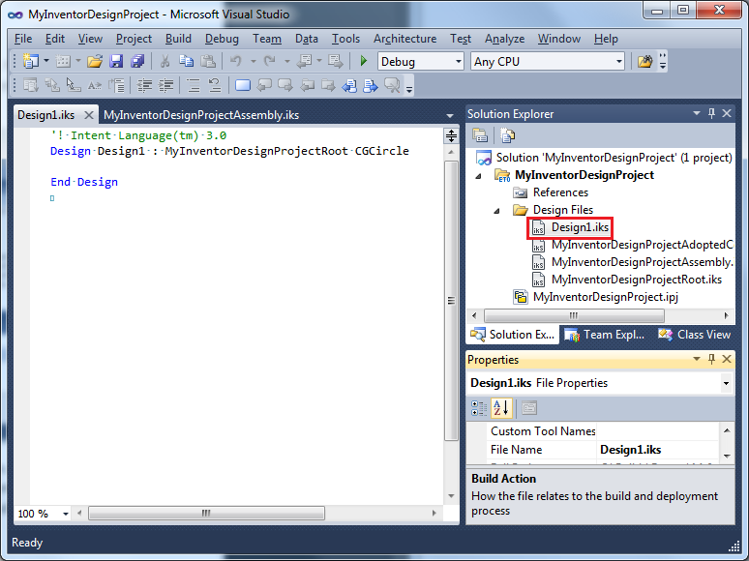Switch Properties to Alphabetical view
This screenshot has height=561, width=749.
point(501,408)
